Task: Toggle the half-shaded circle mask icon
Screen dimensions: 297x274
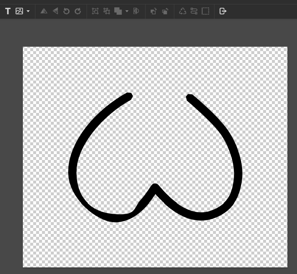Action: 136,11
